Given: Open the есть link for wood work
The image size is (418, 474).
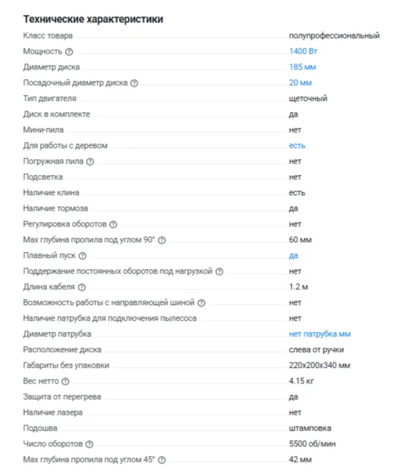Looking at the screenshot, I should point(297,146).
